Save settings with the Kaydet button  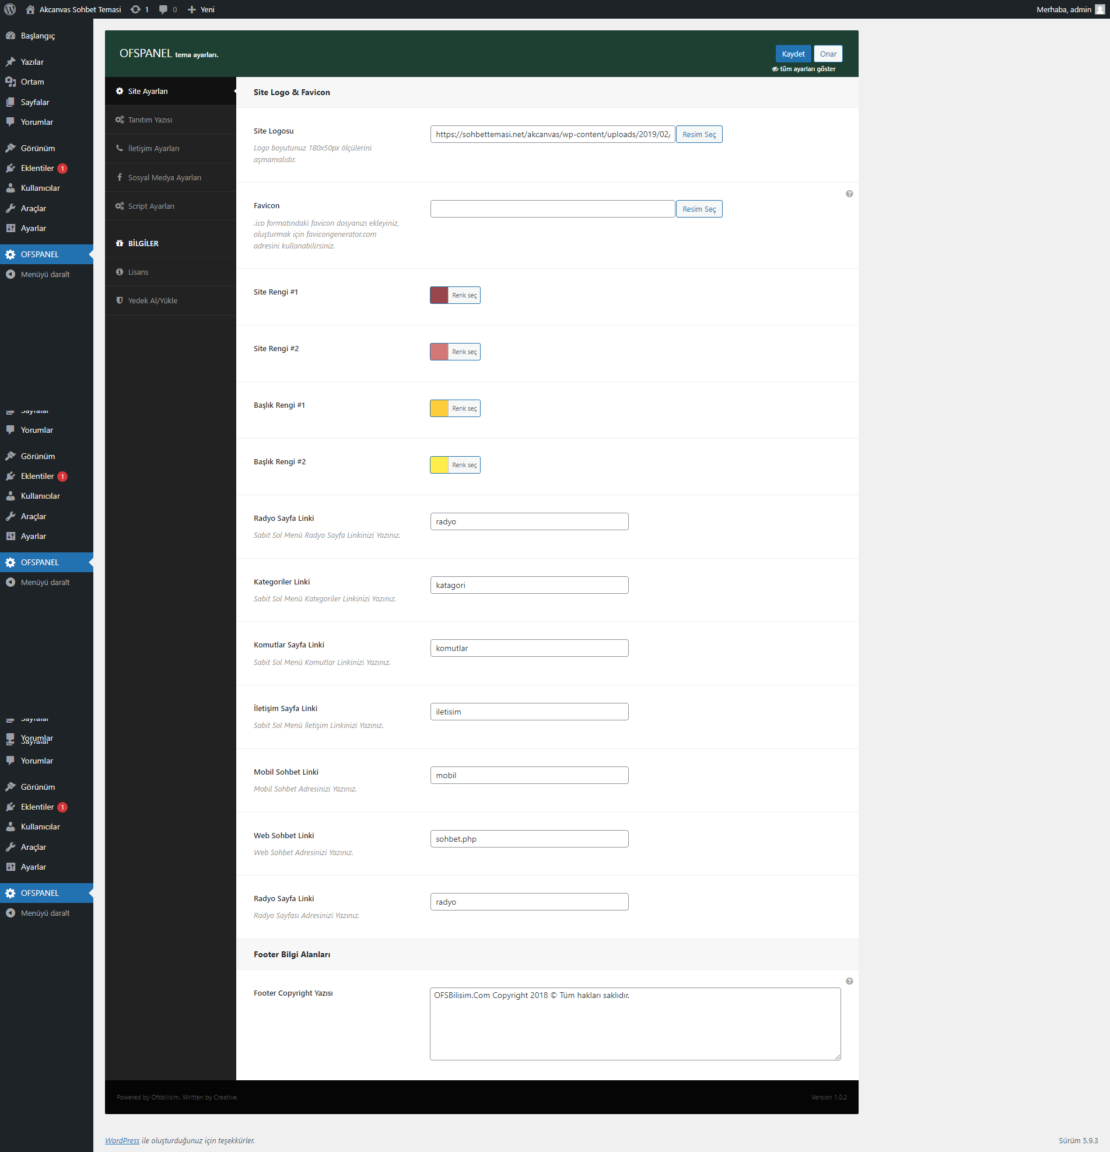793,54
